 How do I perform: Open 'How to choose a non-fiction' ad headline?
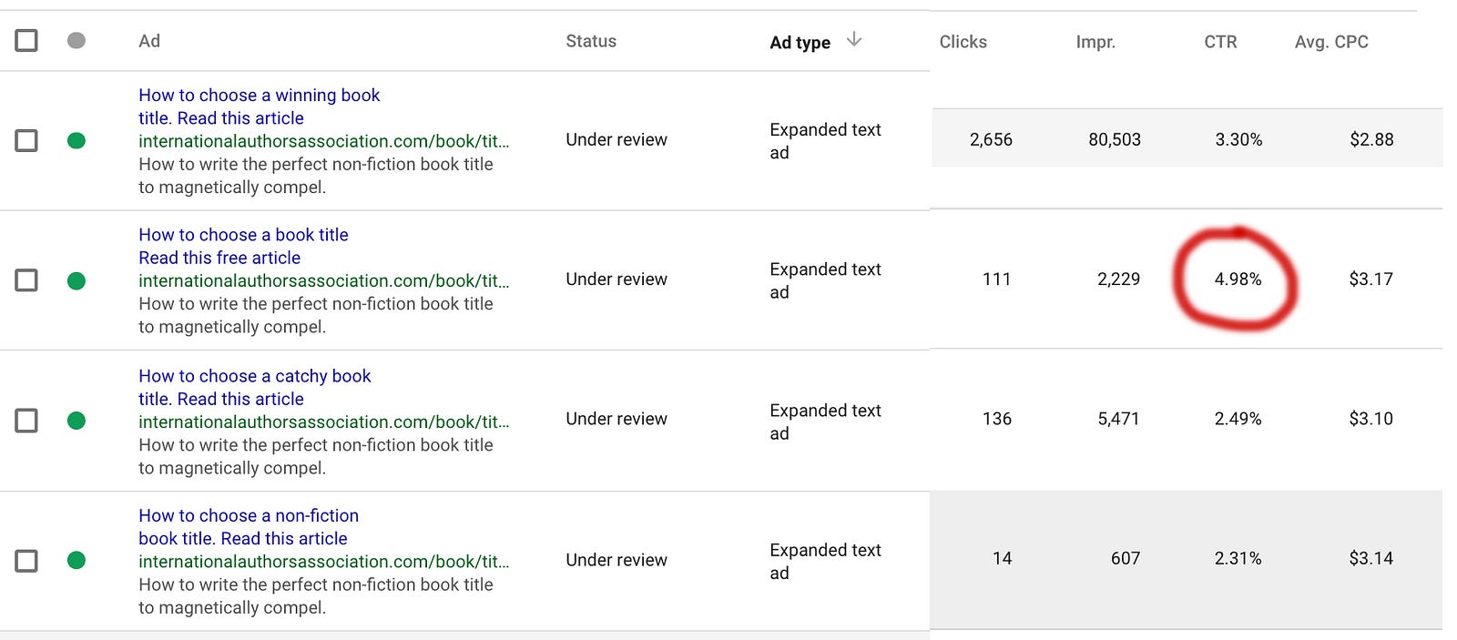249,515
